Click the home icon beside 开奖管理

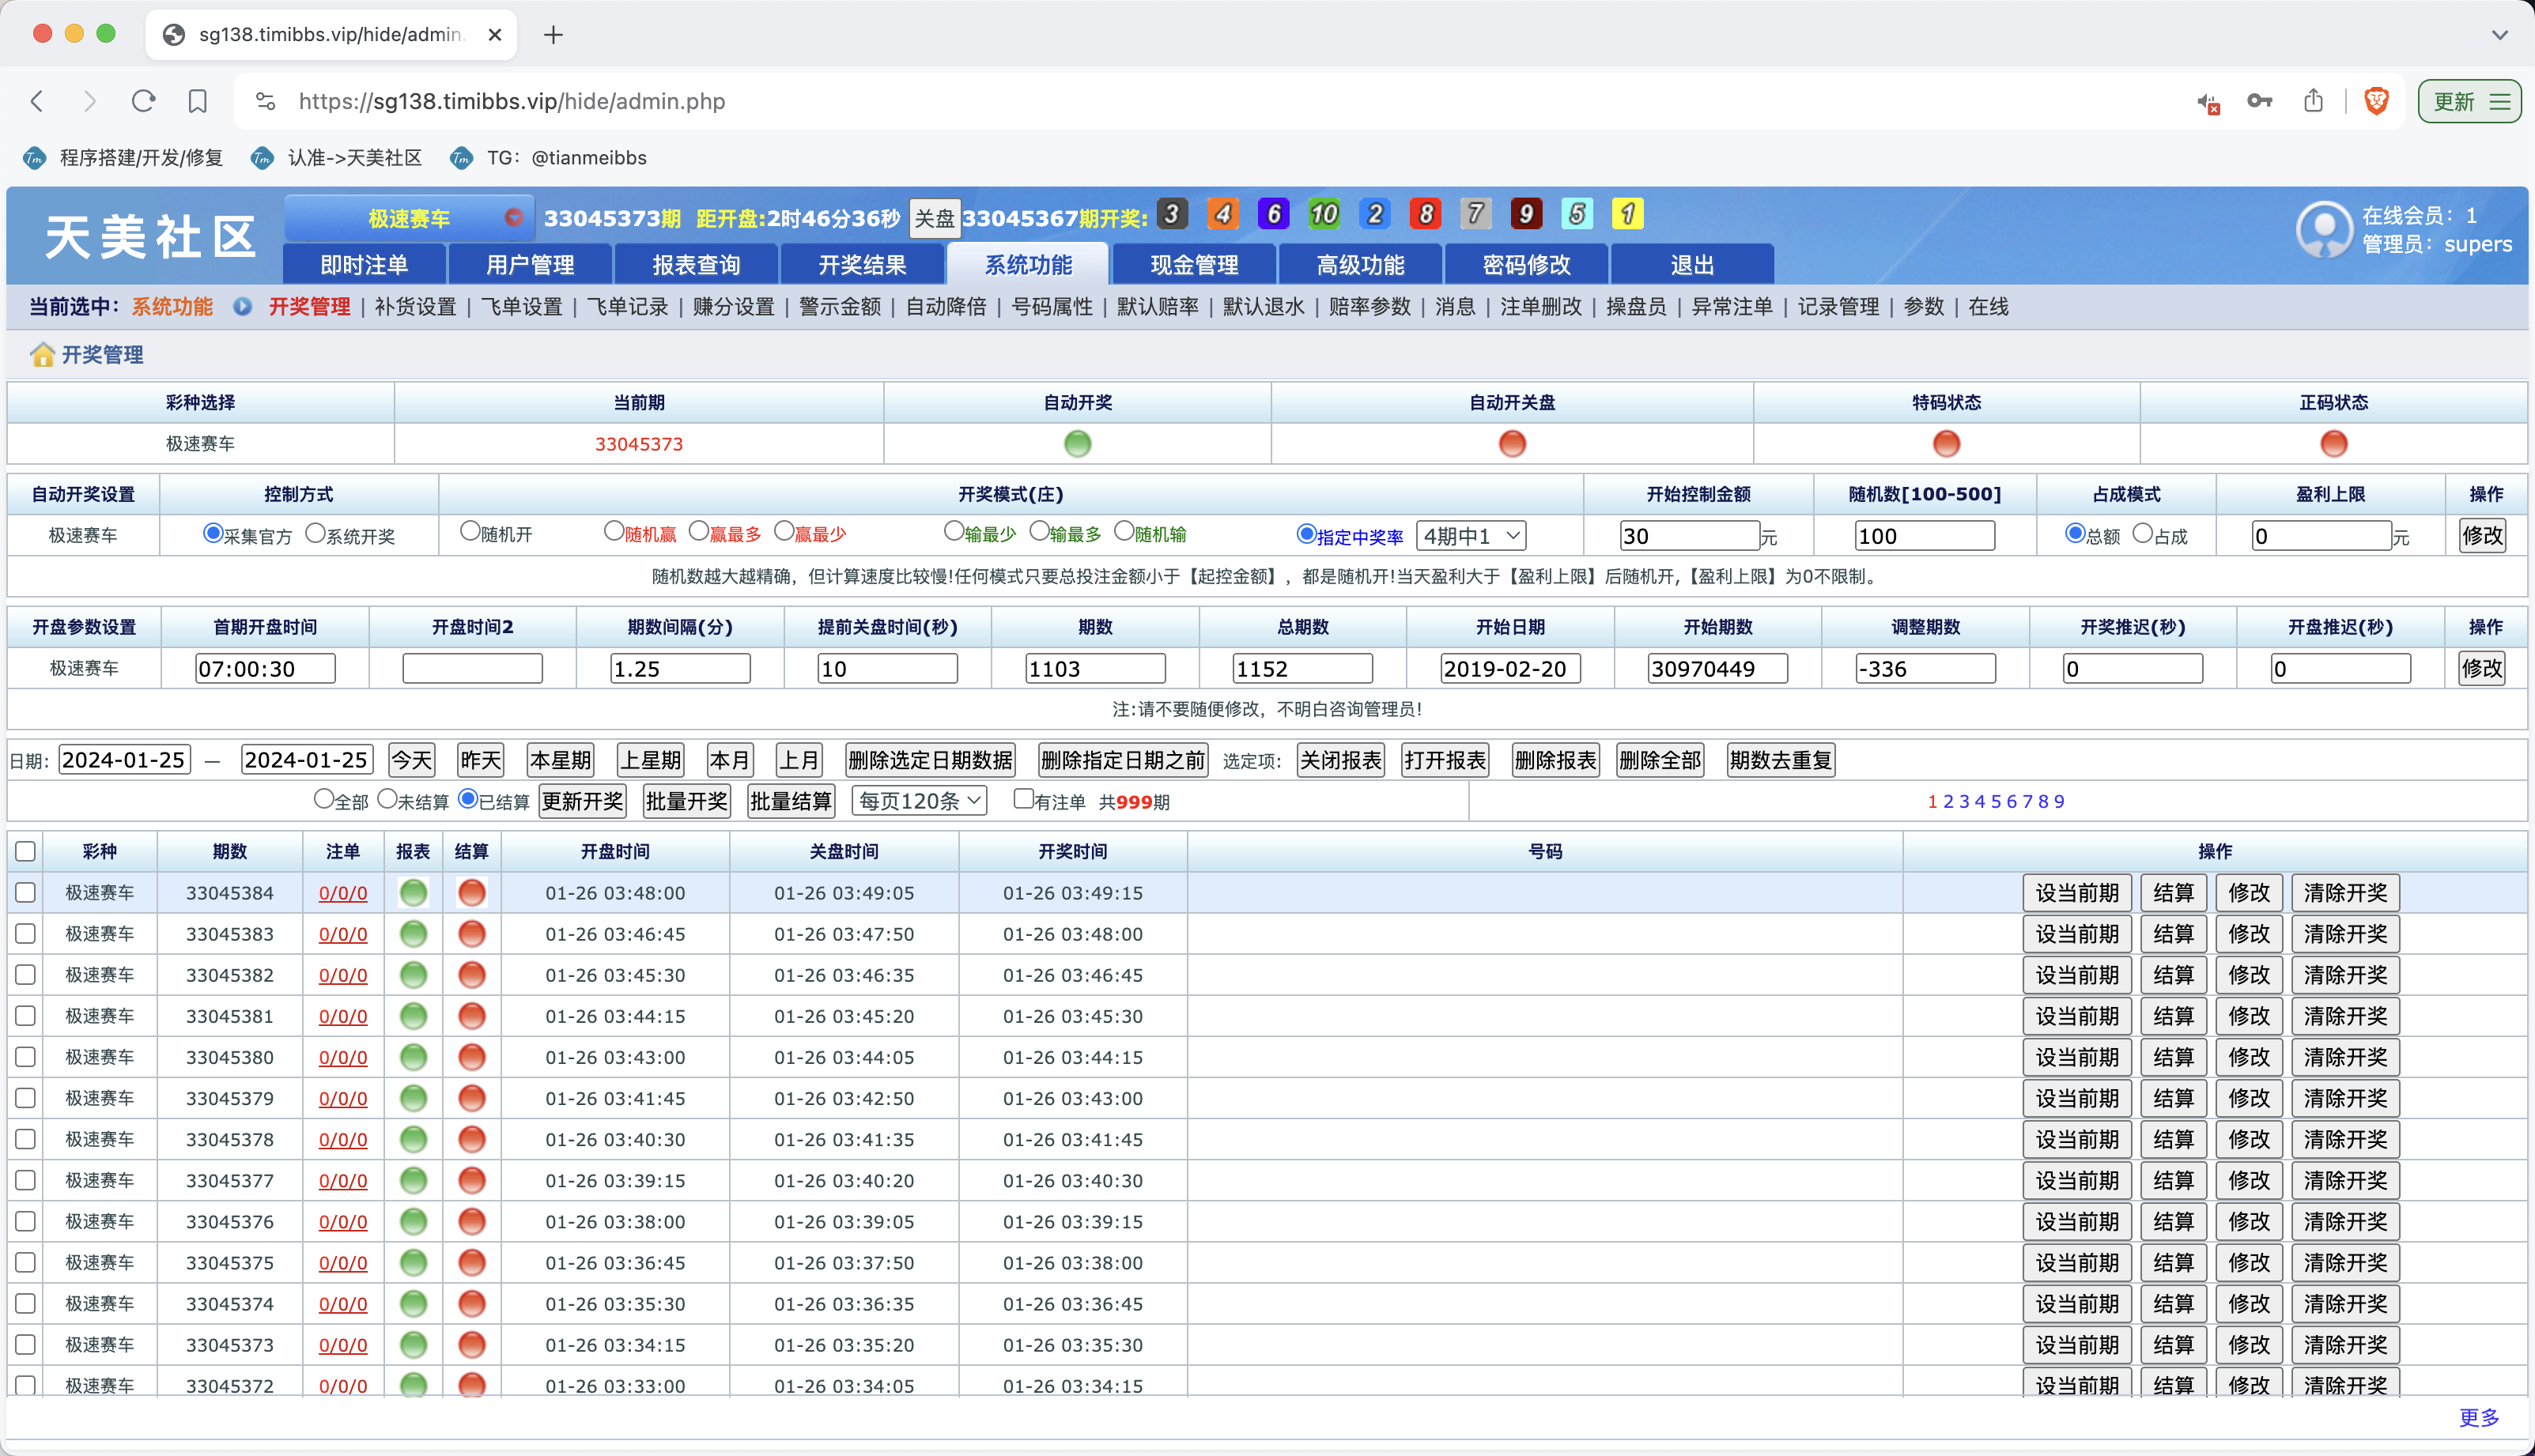point(42,355)
